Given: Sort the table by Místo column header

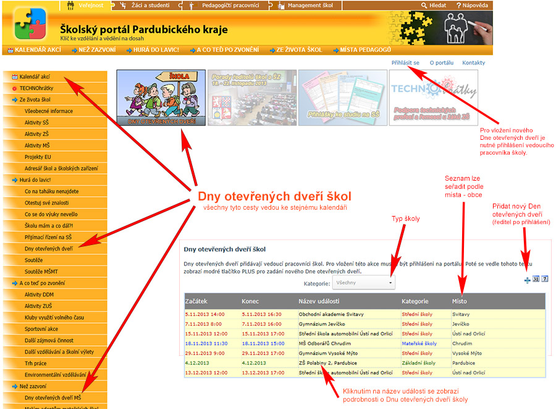Looking at the screenshot, I should [459, 301].
